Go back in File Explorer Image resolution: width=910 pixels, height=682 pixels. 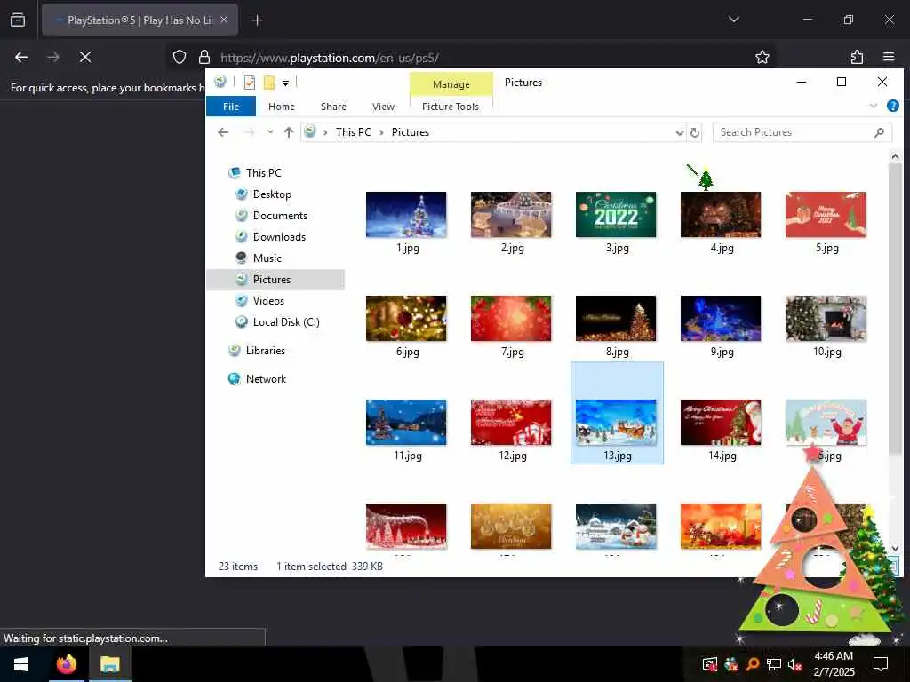coord(223,132)
